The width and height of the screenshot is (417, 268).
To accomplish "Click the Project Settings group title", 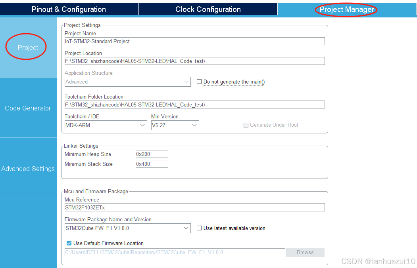I will click(x=82, y=25).
